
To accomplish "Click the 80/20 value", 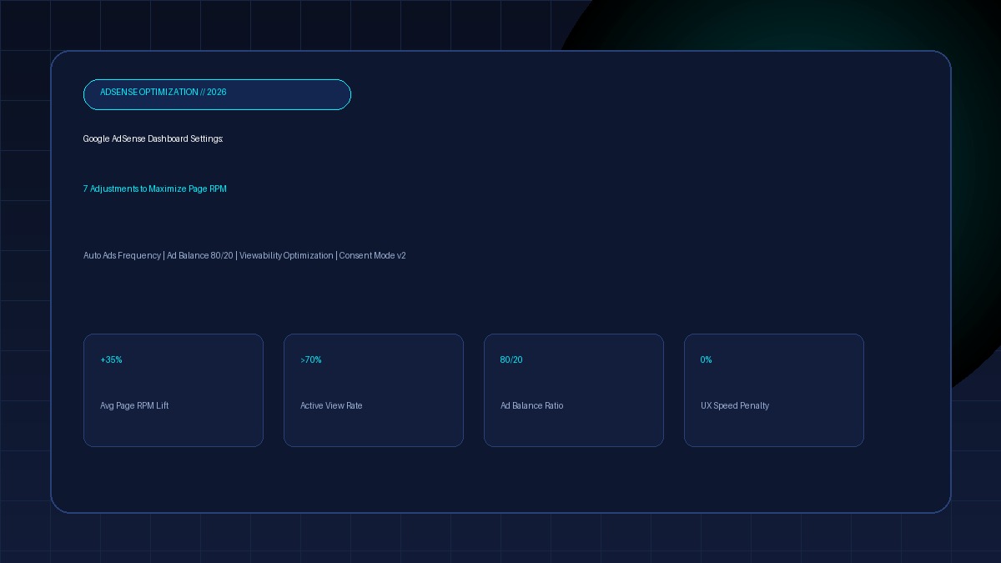I will tap(511, 359).
